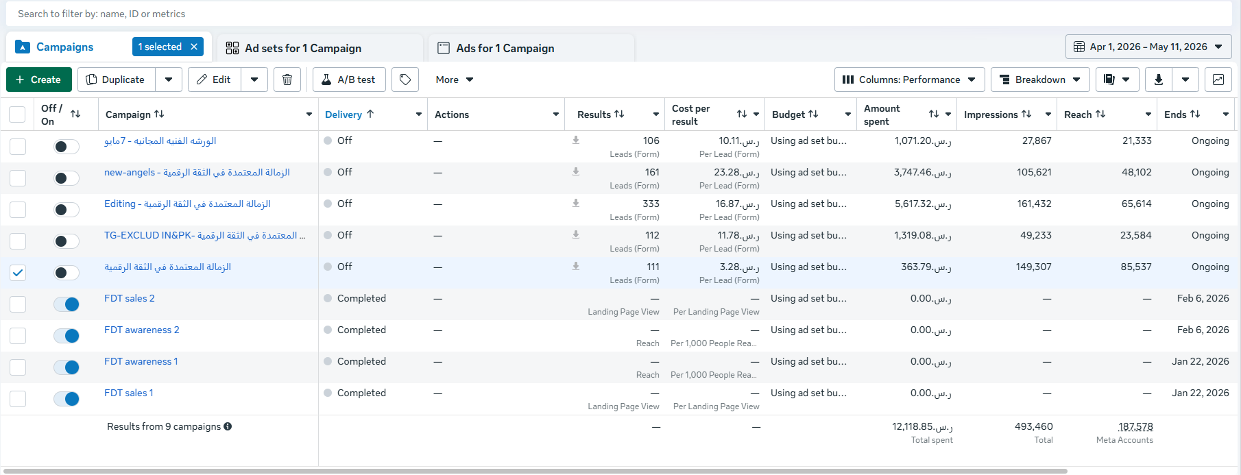Open new-angels campaign link

197,172
